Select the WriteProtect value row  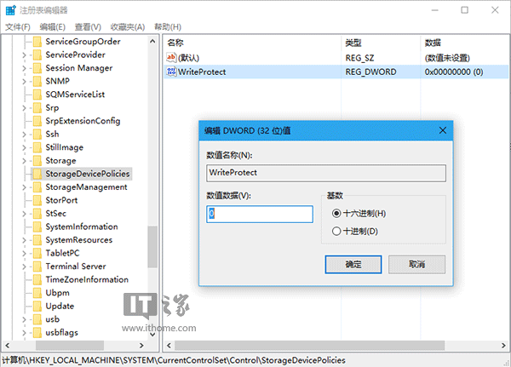click(x=336, y=72)
